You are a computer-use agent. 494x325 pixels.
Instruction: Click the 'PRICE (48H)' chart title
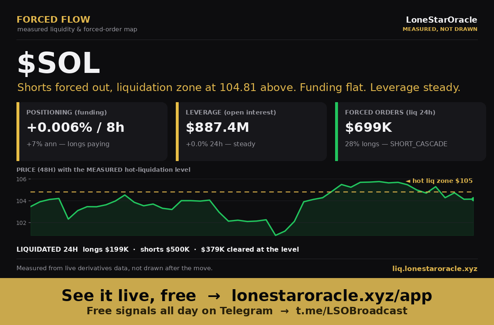pyautogui.click(x=103, y=170)
